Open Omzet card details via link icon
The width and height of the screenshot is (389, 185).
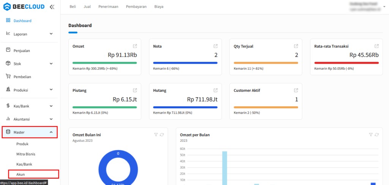point(135,46)
